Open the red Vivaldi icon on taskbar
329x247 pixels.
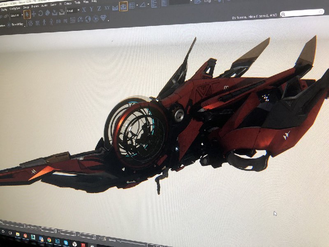[25, 235]
